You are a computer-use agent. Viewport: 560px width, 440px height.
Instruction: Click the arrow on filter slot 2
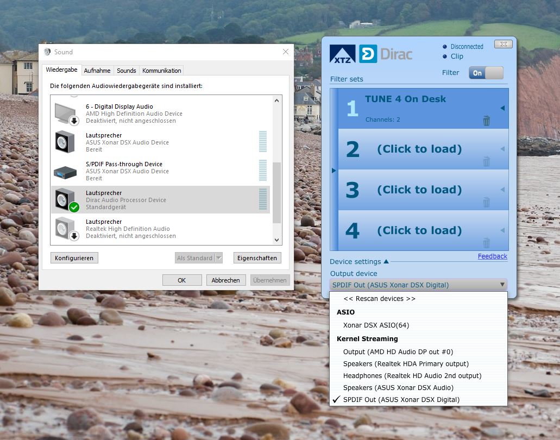[x=502, y=149]
